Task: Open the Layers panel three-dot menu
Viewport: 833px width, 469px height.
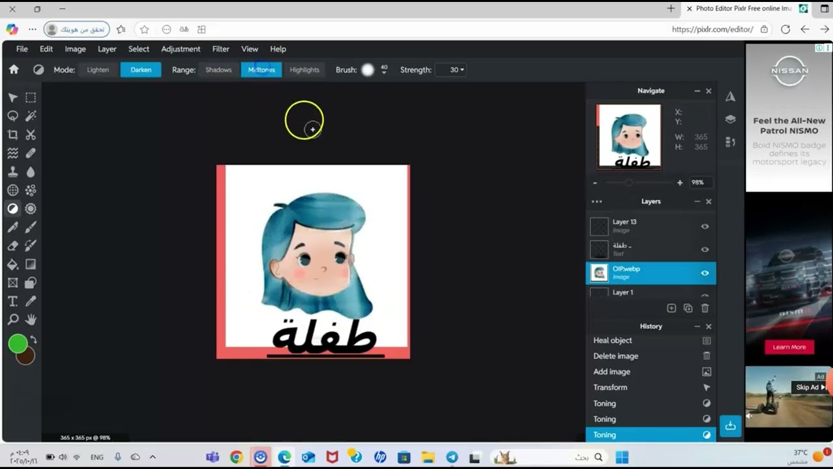Action: click(597, 202)
